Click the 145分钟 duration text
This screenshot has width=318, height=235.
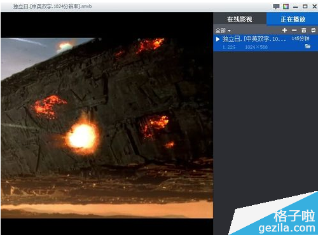point(300,39)
